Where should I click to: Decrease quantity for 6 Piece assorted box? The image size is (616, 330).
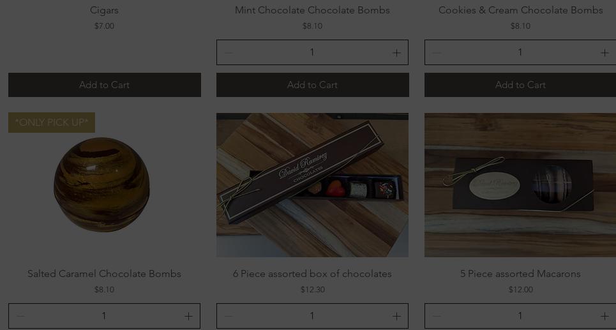click(x=229, y=316)
